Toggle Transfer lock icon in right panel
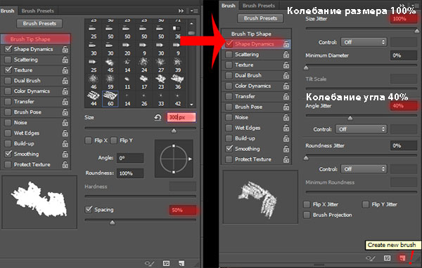Screen dimensions: 422x268 click(x=286, y=96)
